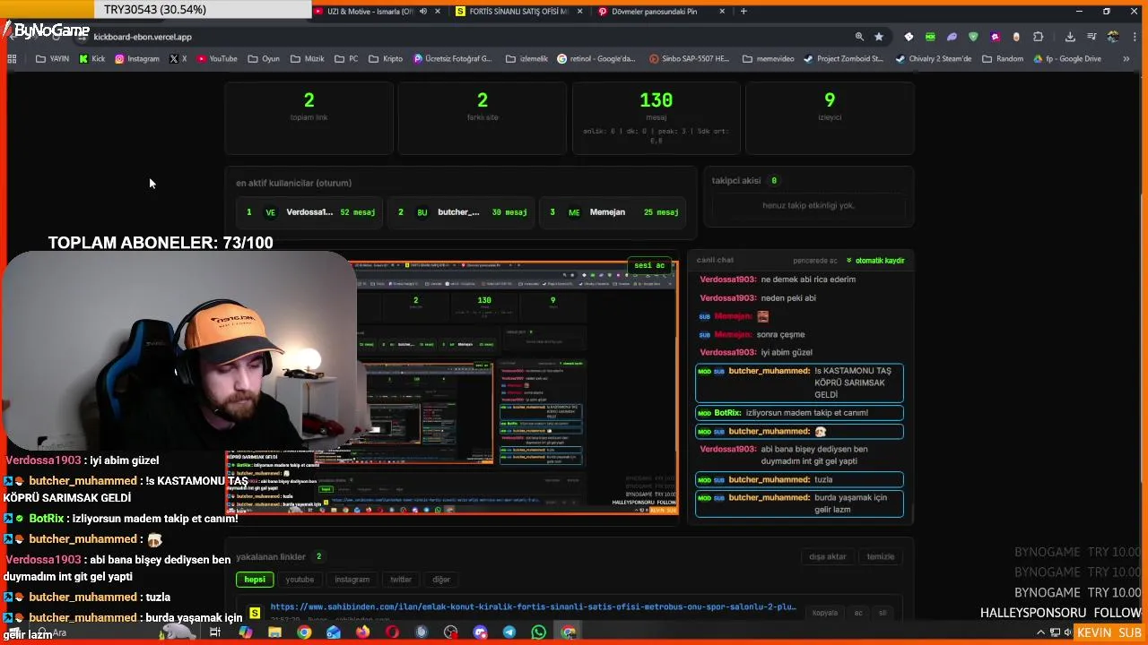Click the 9 izleyici stat card
The height and width of the screenshot is (645, 1148).
click(x=830, y=118)
